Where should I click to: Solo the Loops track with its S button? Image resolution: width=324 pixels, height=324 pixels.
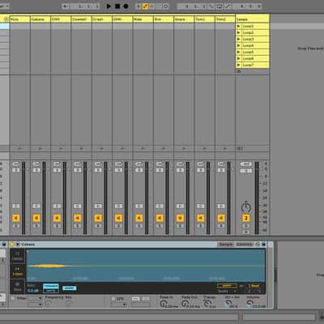[246, 226]
